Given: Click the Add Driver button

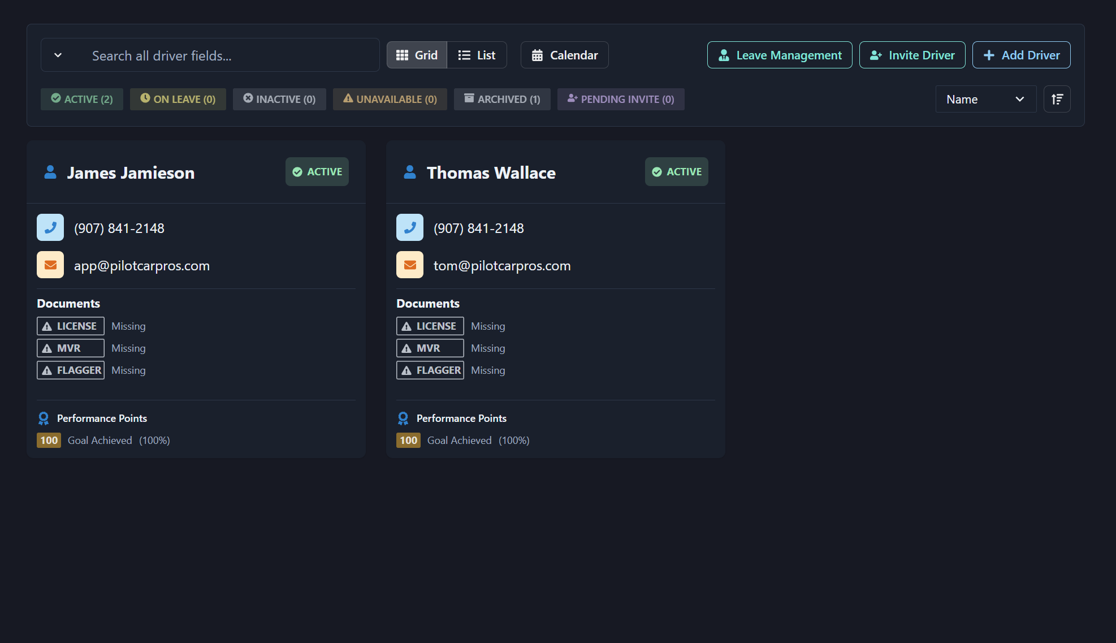Looking at the screenshot, I should pos(1021,55).
